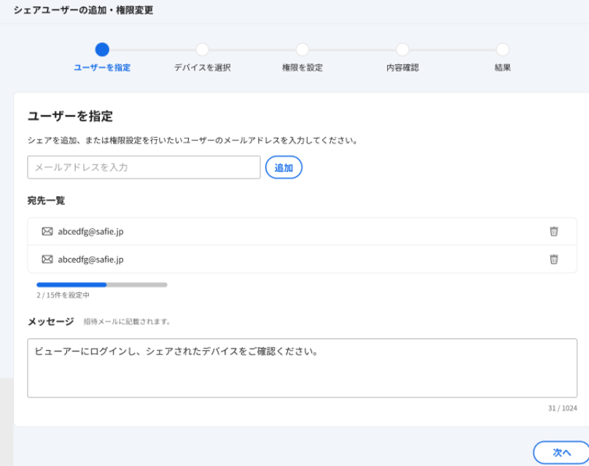Image resolution: width=589 pixels, height=466 pixels.
Task: Click the recipients count progress bar
Action: point(102,284)
